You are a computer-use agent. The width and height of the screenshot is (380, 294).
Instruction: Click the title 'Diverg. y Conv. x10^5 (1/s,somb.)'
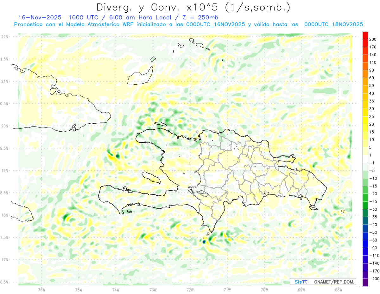click(193, 7)
